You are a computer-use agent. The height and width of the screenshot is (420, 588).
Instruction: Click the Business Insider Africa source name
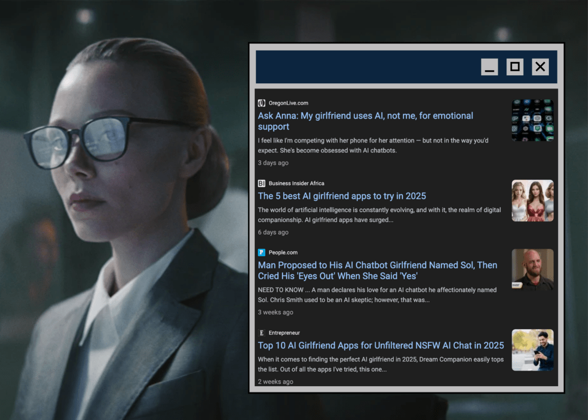[x=296, y=183]
